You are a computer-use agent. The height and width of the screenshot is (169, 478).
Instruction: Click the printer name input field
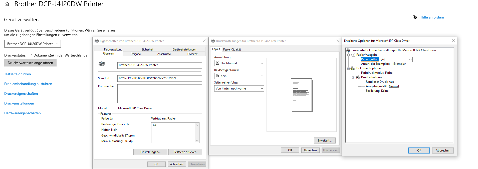tap(159, 65)
